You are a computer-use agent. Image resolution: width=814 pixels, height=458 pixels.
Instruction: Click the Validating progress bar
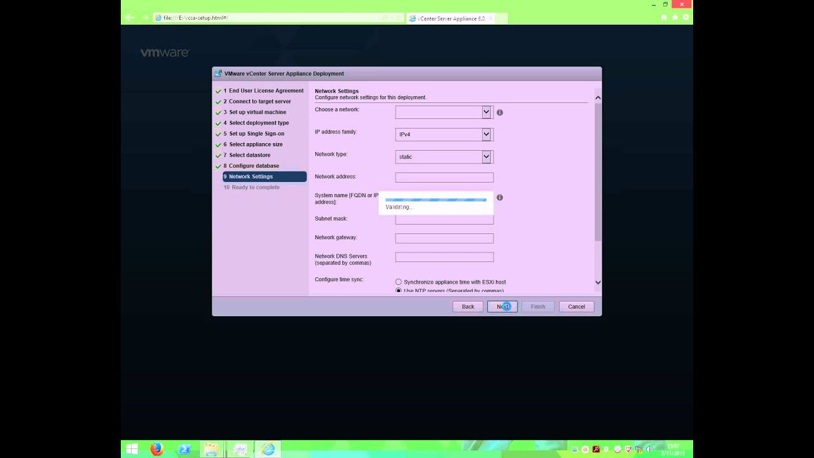click(436, 200)
